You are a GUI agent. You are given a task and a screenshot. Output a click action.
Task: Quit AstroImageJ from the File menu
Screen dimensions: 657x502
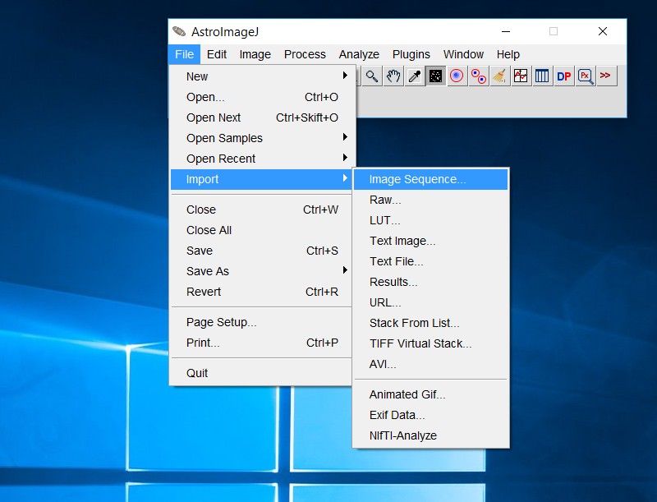tap(262, 373)
